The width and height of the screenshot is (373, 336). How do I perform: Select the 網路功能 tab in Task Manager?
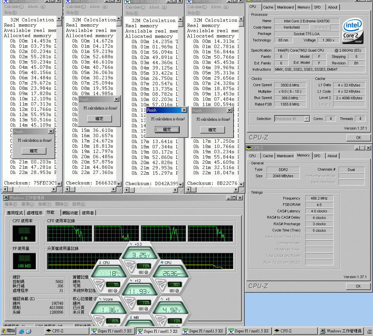click(70, 213)
